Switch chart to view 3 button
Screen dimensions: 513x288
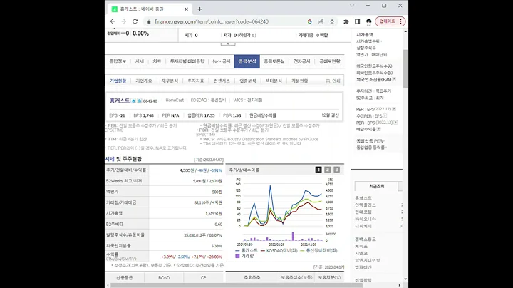point(336,170)
